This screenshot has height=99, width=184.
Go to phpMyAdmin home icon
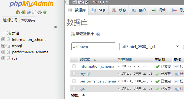tap(18, 12)
